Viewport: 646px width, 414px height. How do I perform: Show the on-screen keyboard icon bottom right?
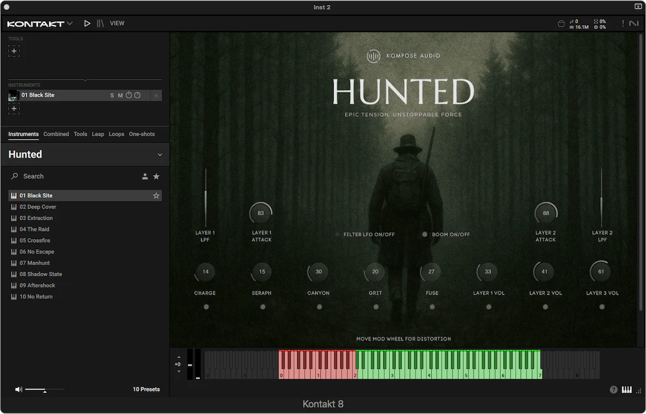point(627,389)
